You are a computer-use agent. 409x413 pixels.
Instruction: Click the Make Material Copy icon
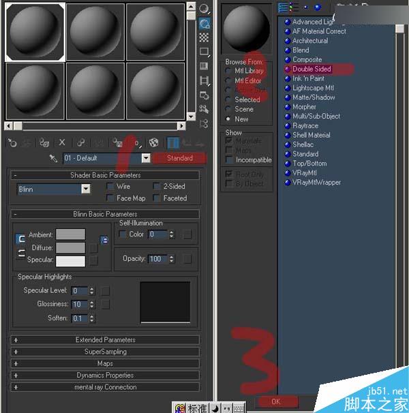pos(80,143)
